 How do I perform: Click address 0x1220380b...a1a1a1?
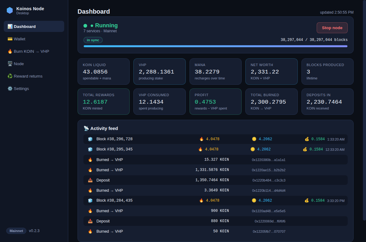pyautogui.click(x=269, y=160)
